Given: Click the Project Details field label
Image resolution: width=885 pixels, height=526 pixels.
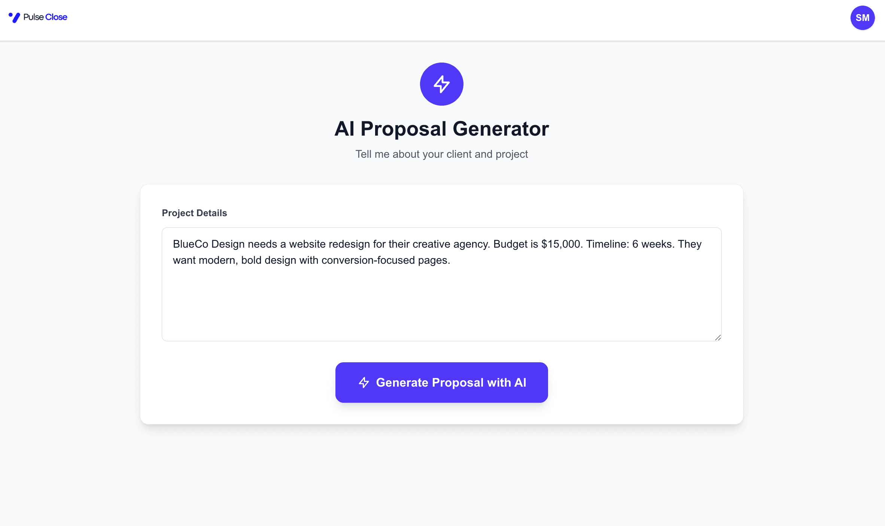Looking at the screenshot, I should pos(194,213).
